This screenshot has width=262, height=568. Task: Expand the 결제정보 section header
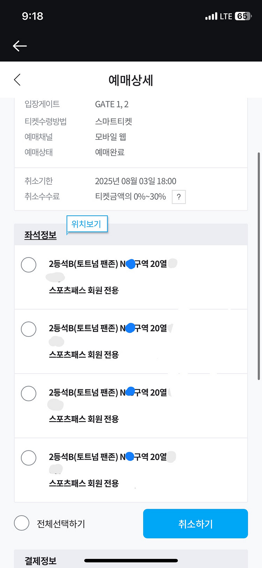pyautogui.click(x=41, y=561)
